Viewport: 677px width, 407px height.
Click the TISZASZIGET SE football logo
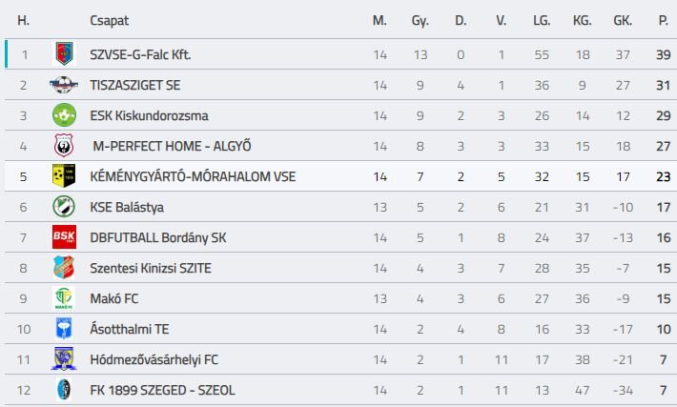tap(64, 85)
